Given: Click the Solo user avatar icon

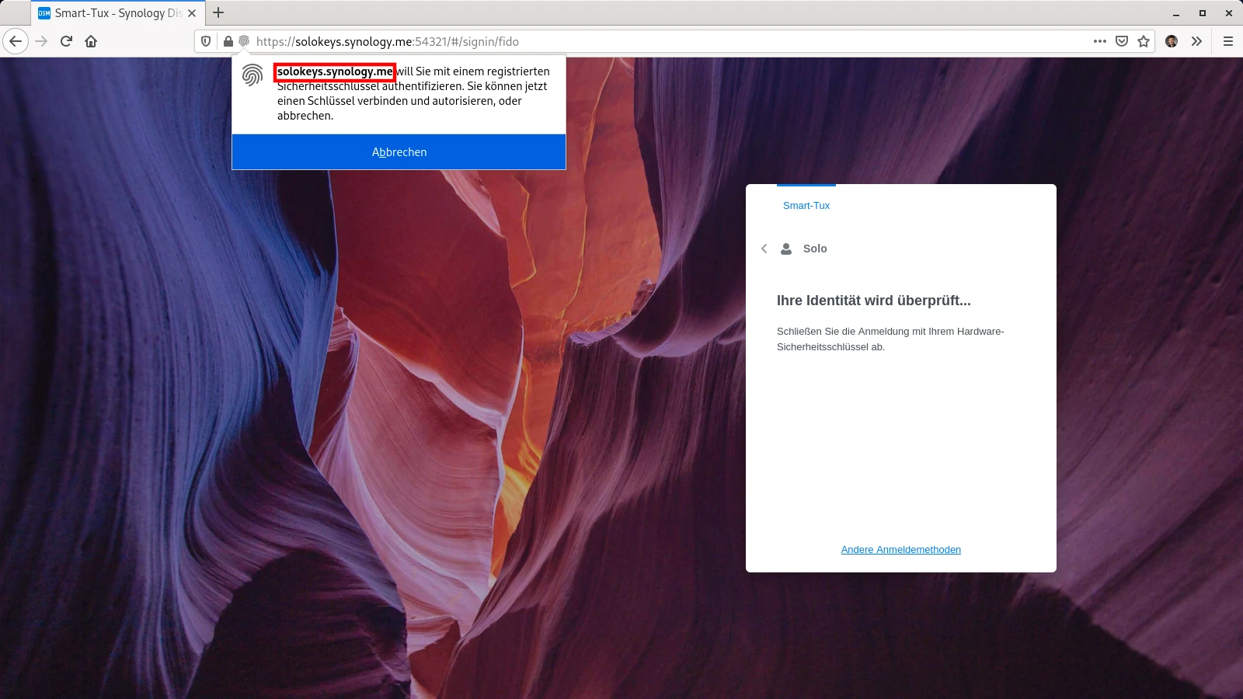Looking at the screenshot, I should click(x=786, y=249).
